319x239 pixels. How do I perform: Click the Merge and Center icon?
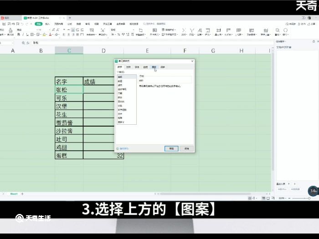pos(92,31)
